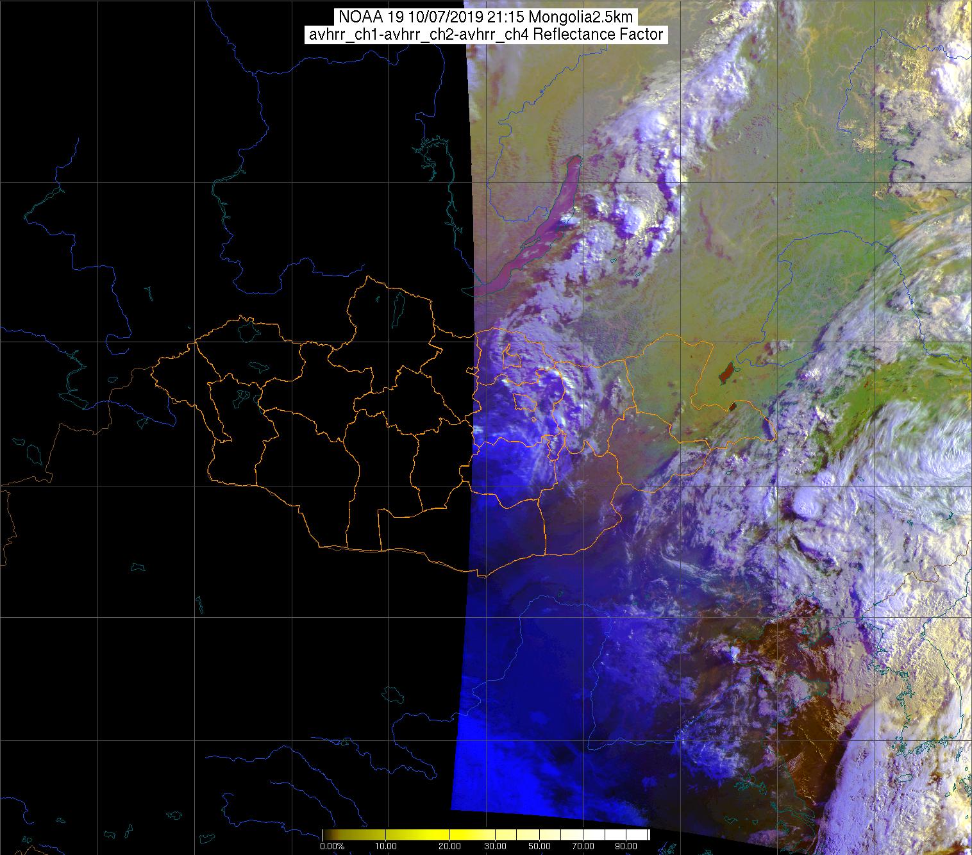Click the 'avhrr_ch1-avhrr_ch2-avhrr_ch4 Reflectance Factor' caption
Viewport: 972px width, 855px height.
click(486, 35)
